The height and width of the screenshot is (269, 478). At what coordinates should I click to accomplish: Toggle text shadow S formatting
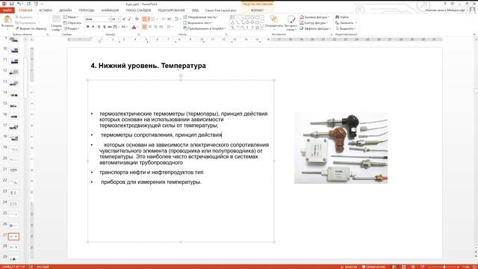click(x=105, y=27)
